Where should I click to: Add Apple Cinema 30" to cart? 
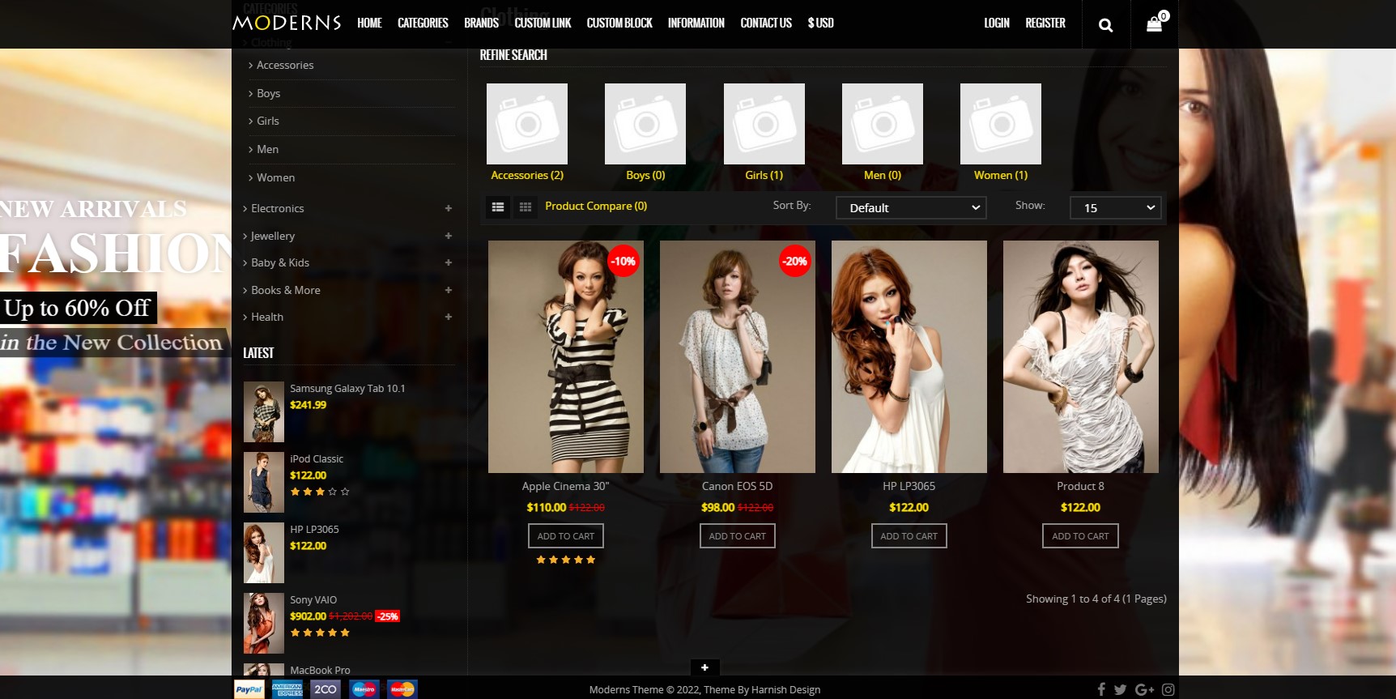coord(566,536)
